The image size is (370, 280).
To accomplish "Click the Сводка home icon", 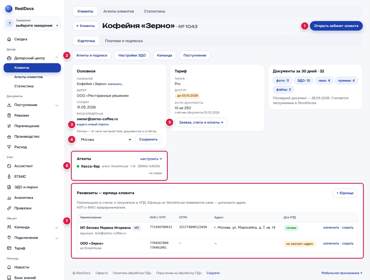I will (9, 39).
